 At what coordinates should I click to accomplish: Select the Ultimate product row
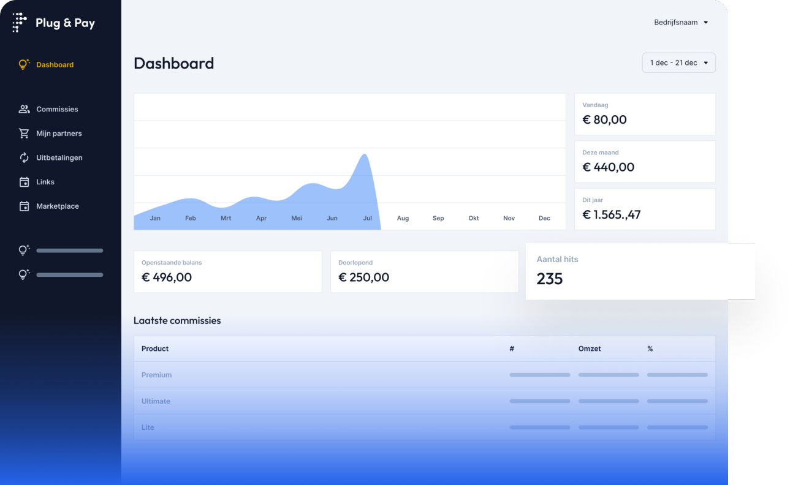pos(424,401)
